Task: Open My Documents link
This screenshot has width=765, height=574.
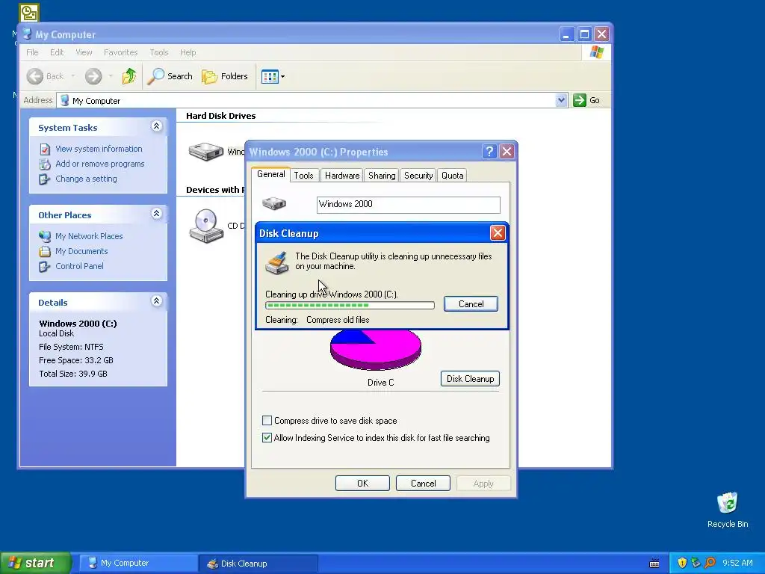Action: click(81, 251)
